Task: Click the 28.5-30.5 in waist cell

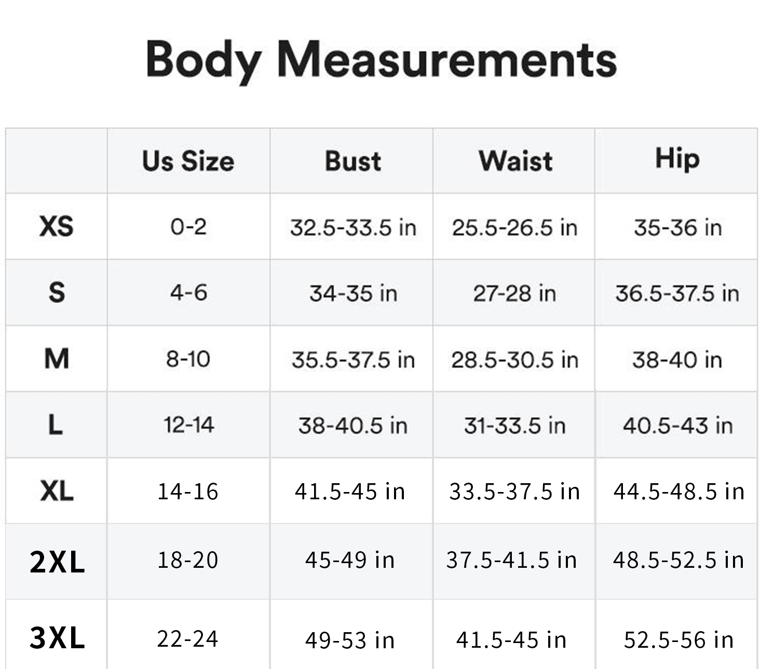Action: point(514,360)
